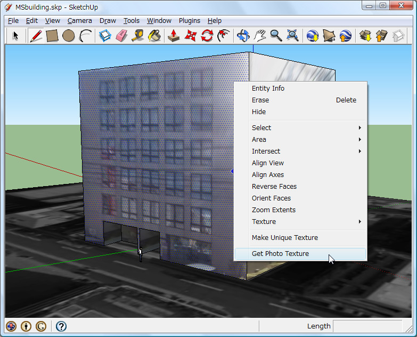
Task: Activate the Offset tool
Action: click(x=223, y=36)
